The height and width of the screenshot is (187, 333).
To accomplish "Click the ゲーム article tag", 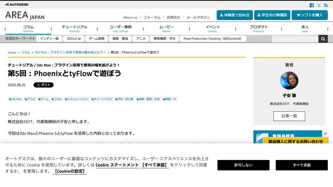I will 43,99.
